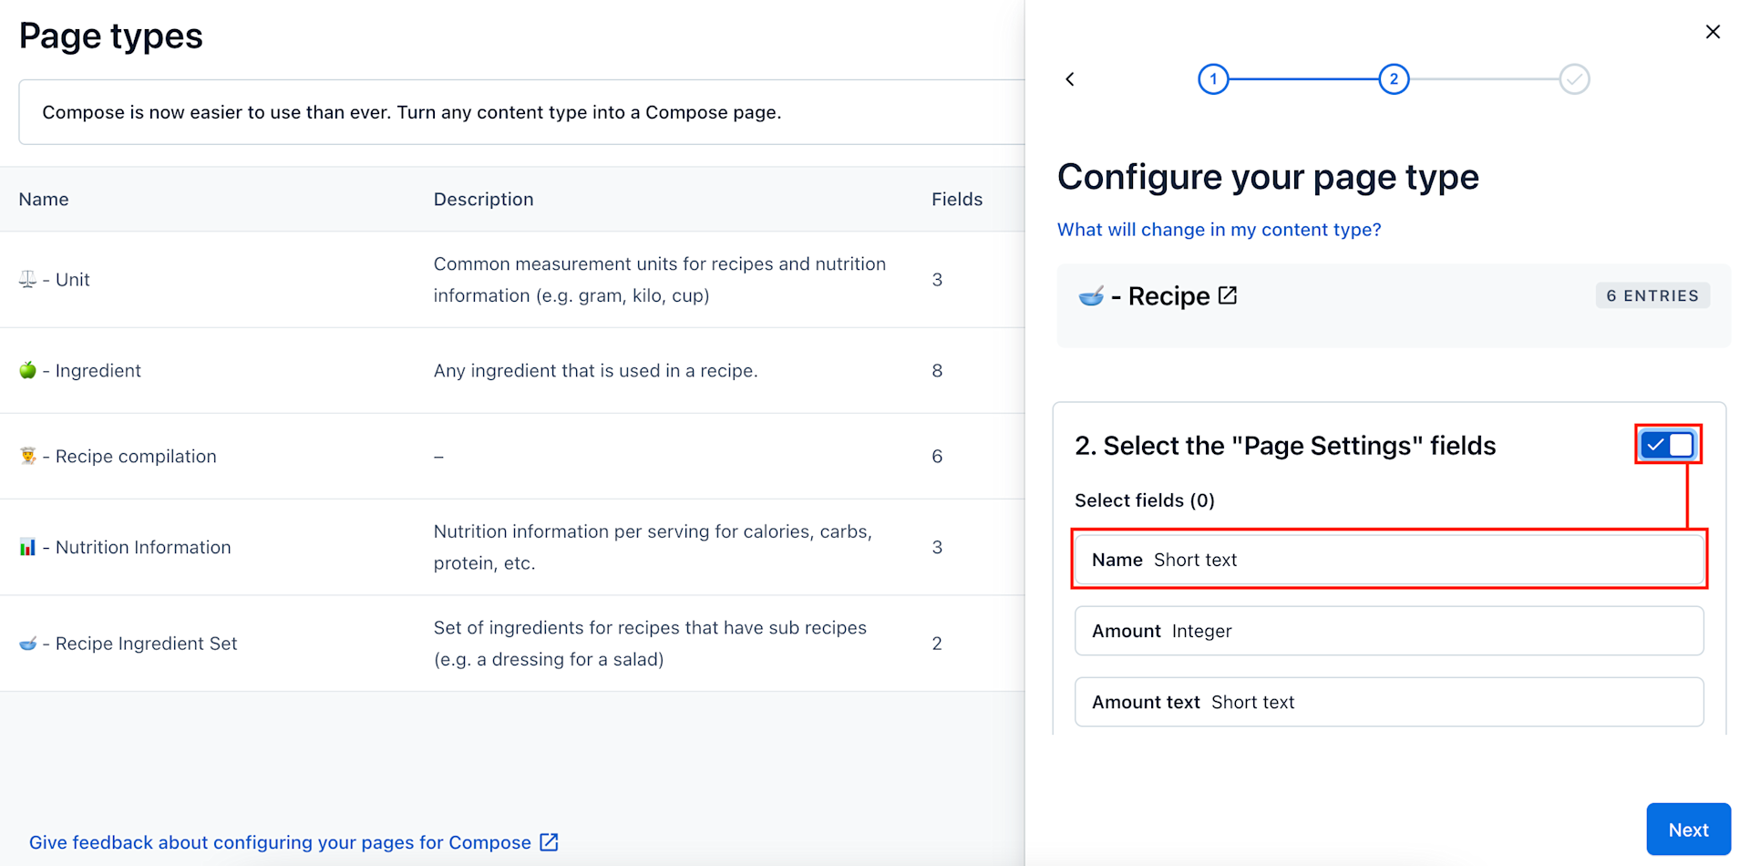The width and height of the screenshot is (1750, 866).
Task: Click the 'Set of ingredients for recipes' description
Action: 650,644
